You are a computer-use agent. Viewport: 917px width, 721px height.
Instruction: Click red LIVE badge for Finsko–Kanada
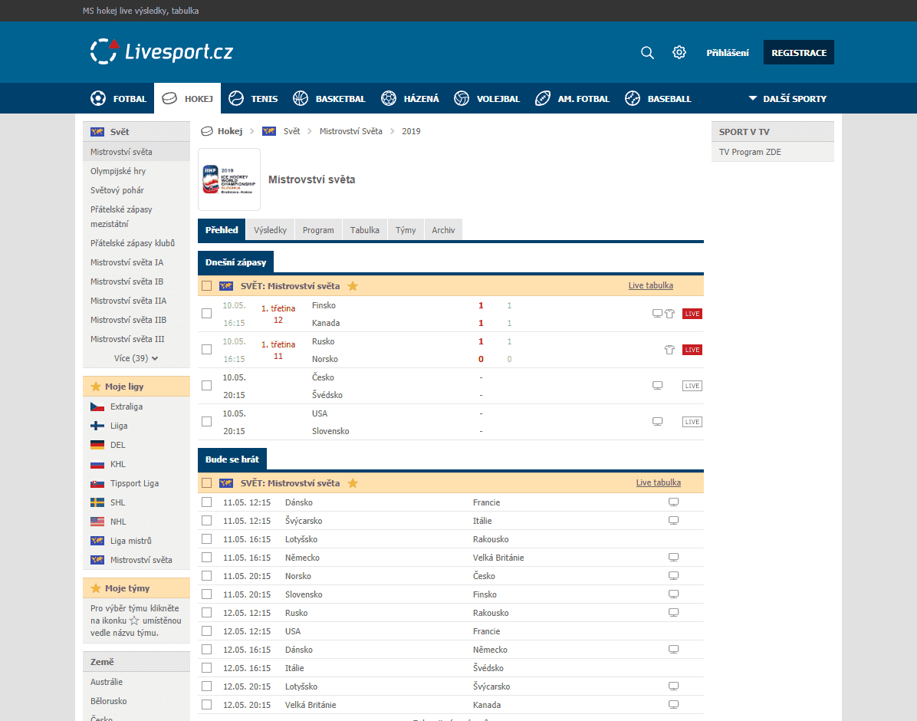pyautogui.click(x=692, y=314)
